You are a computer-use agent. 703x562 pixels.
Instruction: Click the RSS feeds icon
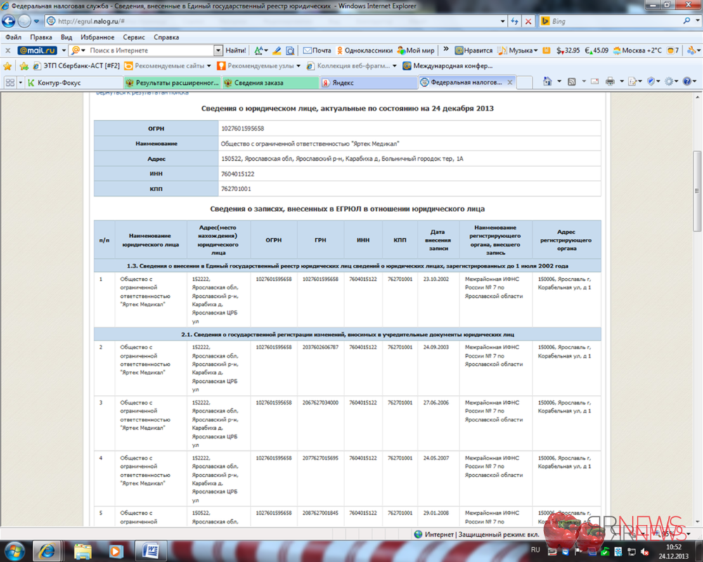[572, 81]
